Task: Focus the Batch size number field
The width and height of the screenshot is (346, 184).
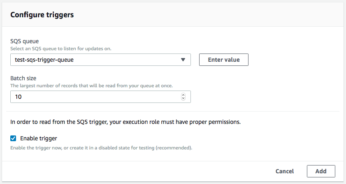Action: (100, 97)
